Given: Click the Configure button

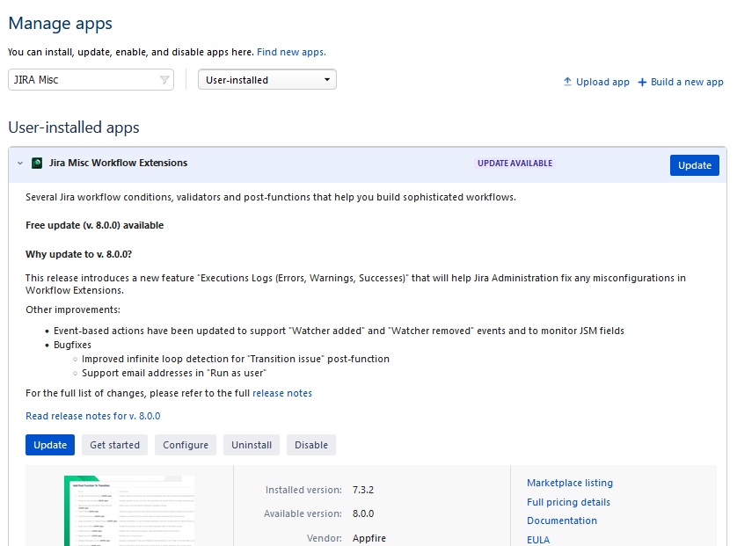Looking at the screenshot, I should point(186,445).
